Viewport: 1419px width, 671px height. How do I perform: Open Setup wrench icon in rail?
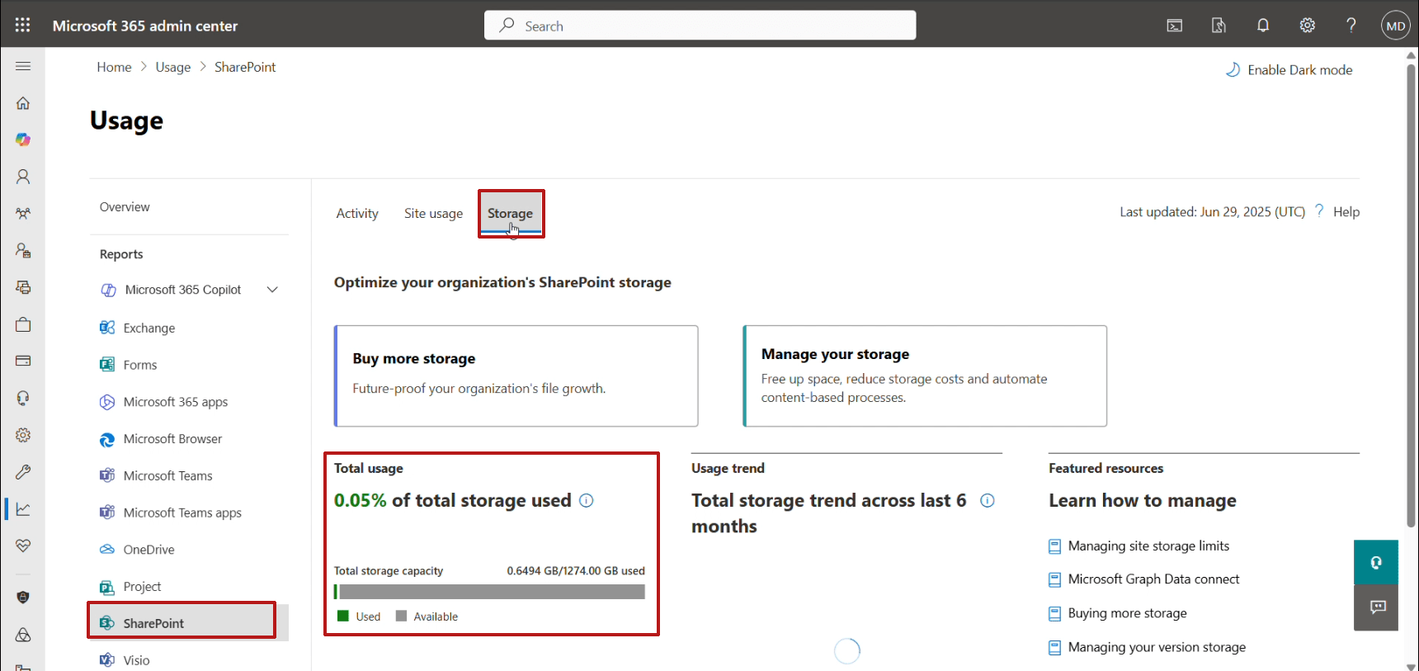[23, 472]
